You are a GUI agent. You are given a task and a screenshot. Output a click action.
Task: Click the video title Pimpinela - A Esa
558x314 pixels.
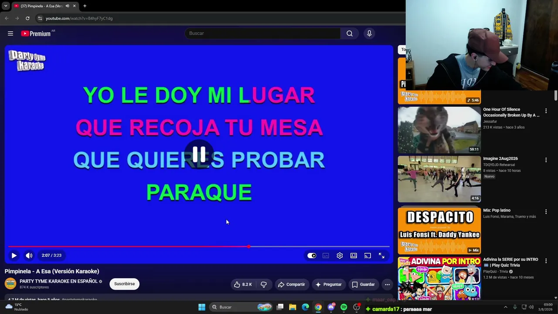click(52, 271)
